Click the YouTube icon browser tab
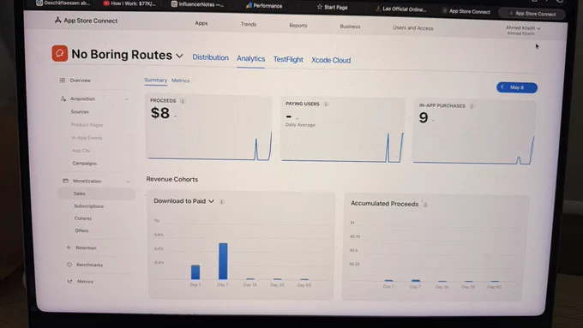Viewport: 583px width, 328px height. click(106, 3)
